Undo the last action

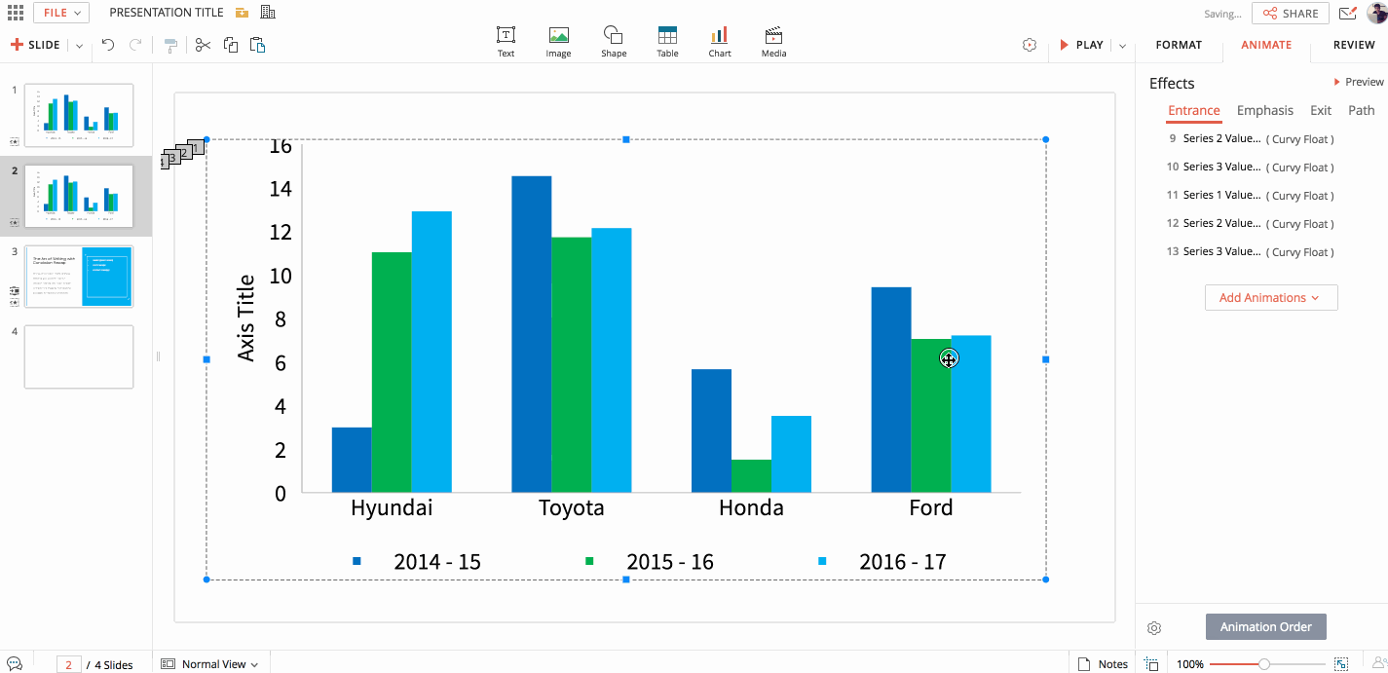[108, 45]
